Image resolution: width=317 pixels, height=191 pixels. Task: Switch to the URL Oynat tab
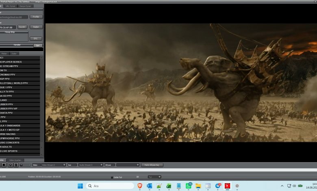point(11,6)
